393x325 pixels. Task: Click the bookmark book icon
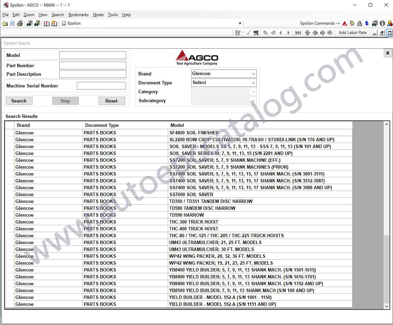tap(47, 23)
